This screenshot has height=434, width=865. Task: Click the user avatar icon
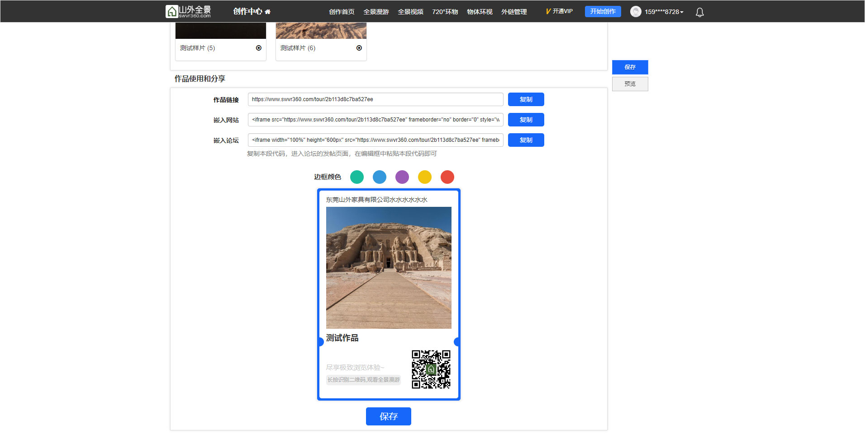[636, 12]
